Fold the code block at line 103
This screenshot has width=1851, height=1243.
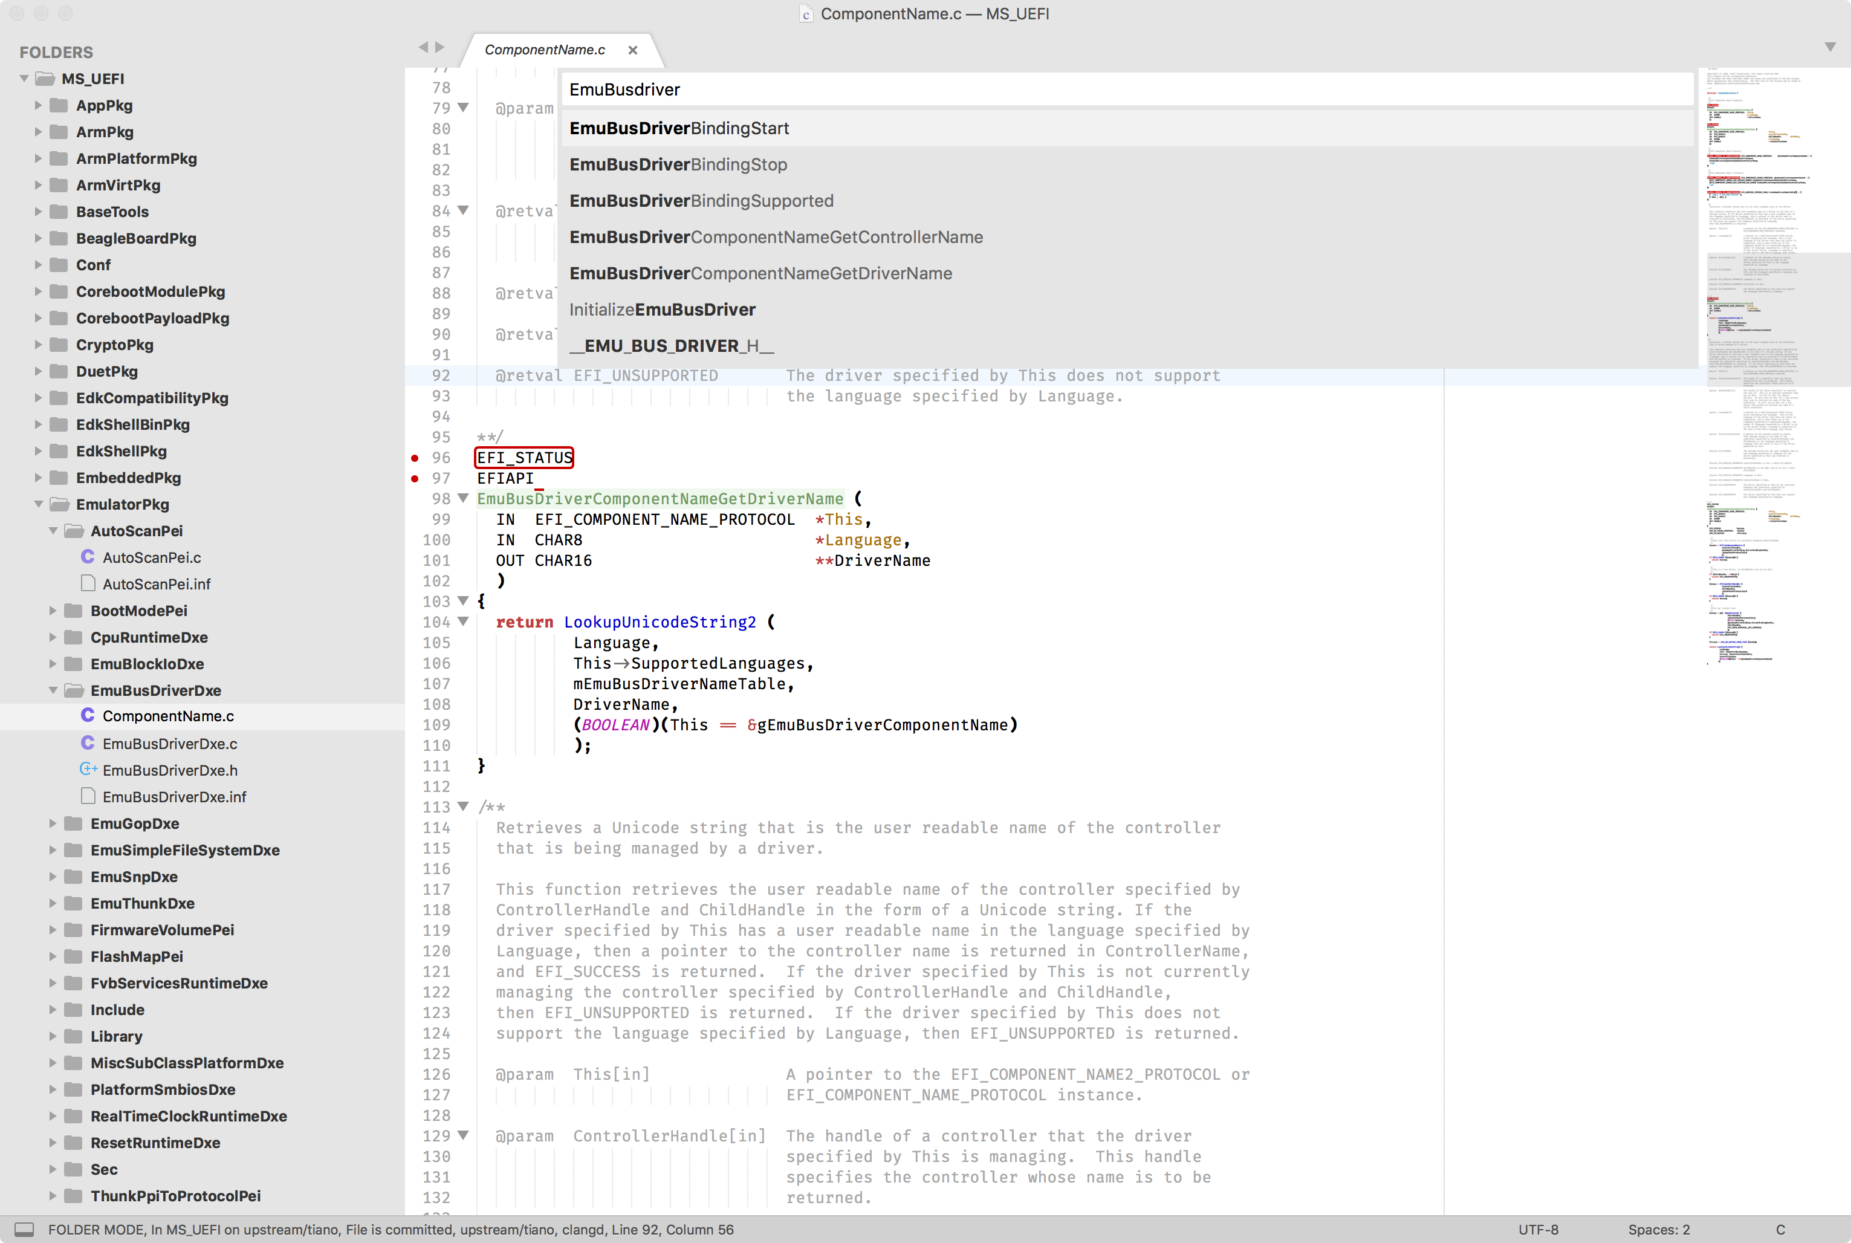pos(464,601)
